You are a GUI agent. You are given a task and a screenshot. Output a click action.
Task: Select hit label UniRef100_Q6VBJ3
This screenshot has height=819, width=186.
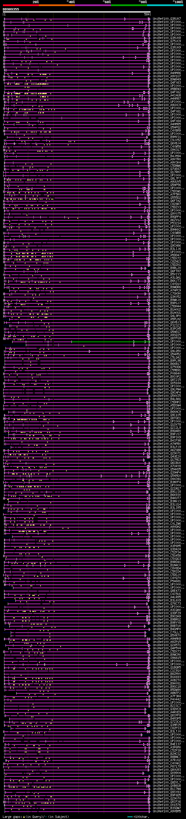click(167, 322)
